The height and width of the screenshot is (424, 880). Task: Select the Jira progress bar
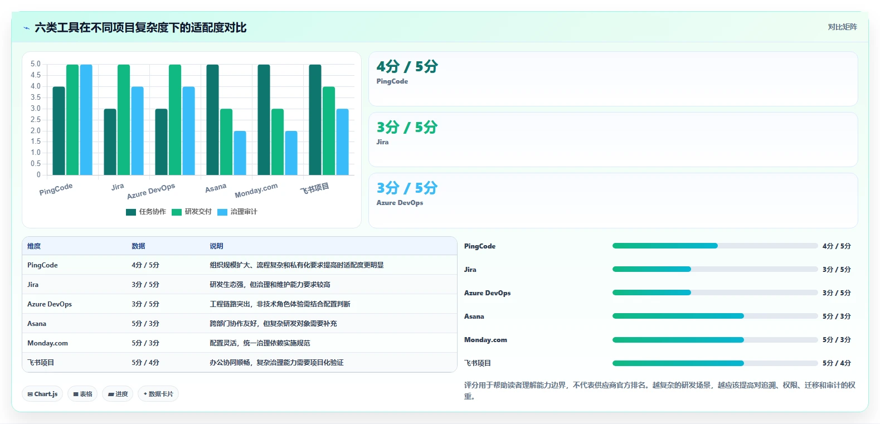(715, 269)
